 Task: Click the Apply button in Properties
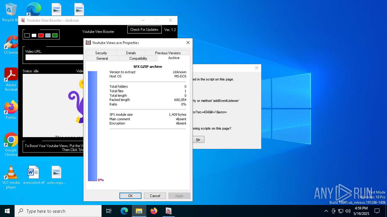pyautogui.click(x=179, y=196)
